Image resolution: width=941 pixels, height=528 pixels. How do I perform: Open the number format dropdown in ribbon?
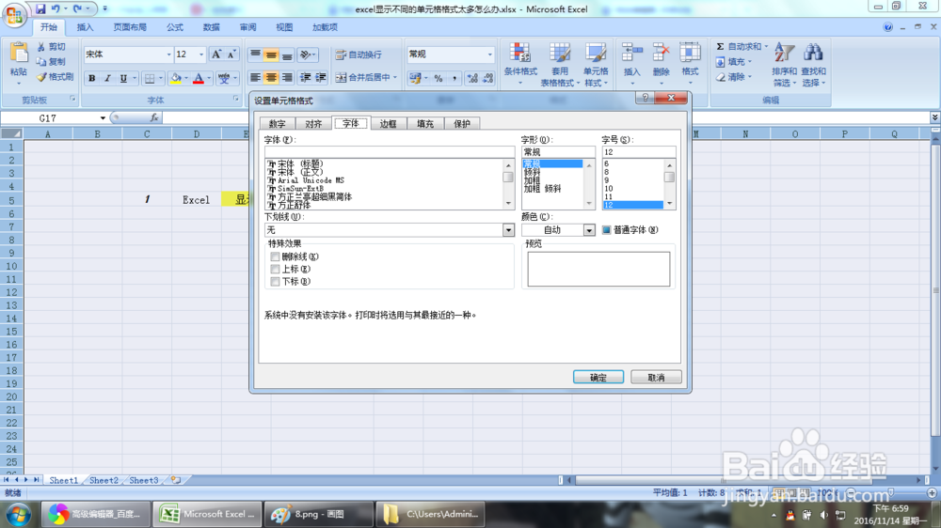coord(489,54)
